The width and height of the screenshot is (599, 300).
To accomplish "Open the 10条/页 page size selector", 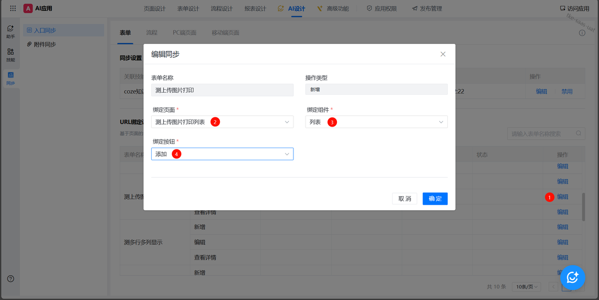I will tap(526, 287).
